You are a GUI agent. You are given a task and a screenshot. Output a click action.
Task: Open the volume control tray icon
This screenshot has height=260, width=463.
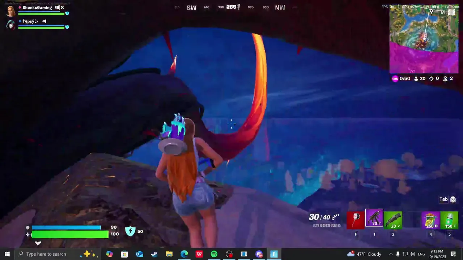(x=412, y=254)
